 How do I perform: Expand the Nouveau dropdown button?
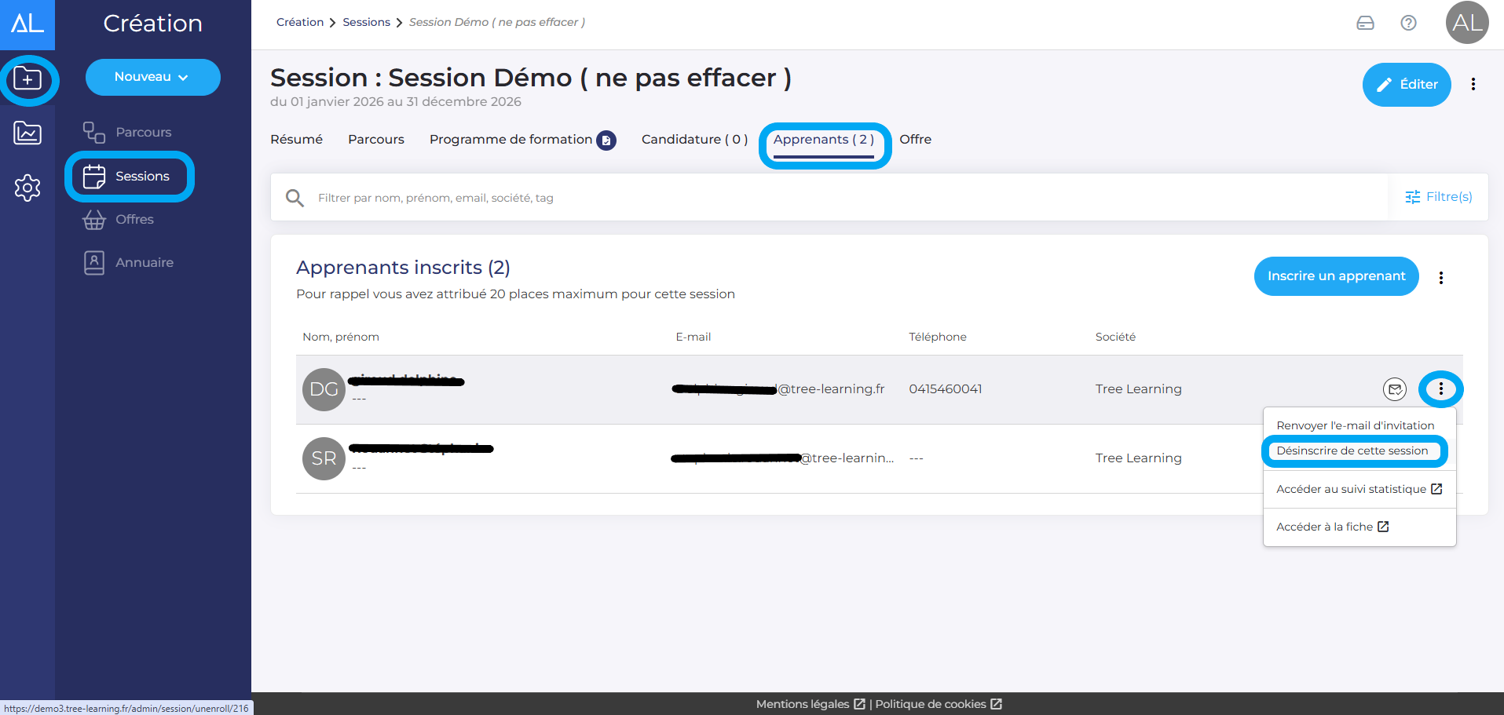pyautogui.click(x=152, y=77)
